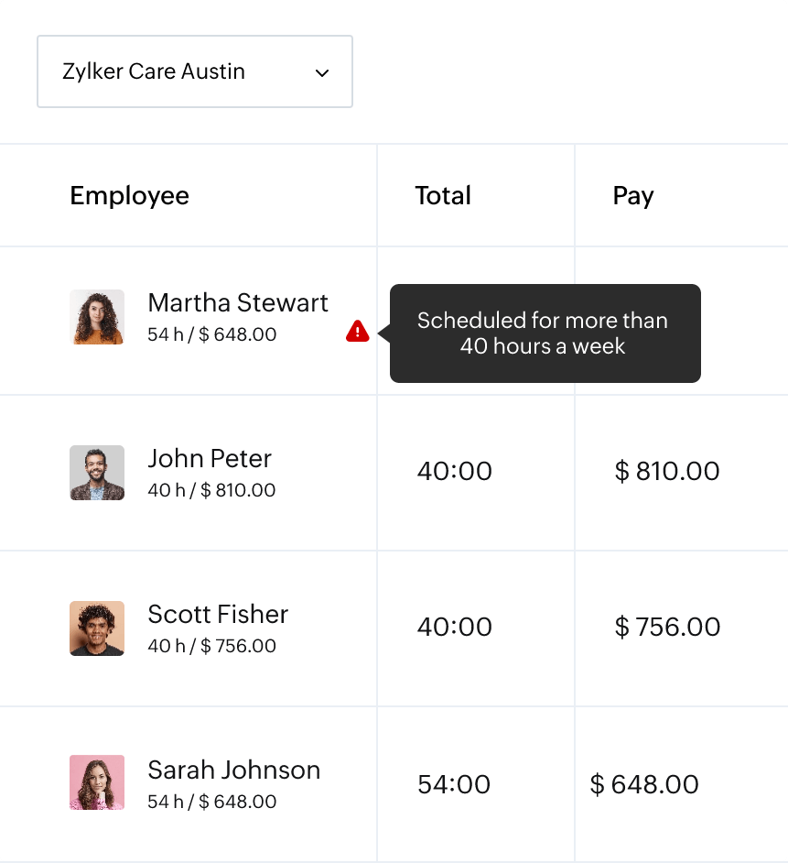Select the Employee column header
Viewport: 788px width, 863px height.
(130, 195)
